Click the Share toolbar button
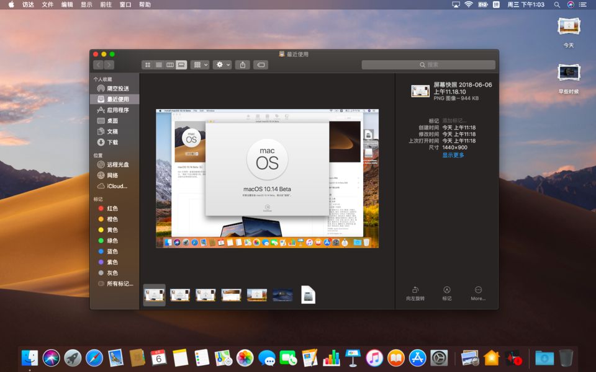The width and height of the screenshot is (596, 372). pyautogui.click(x=243, y=65)
